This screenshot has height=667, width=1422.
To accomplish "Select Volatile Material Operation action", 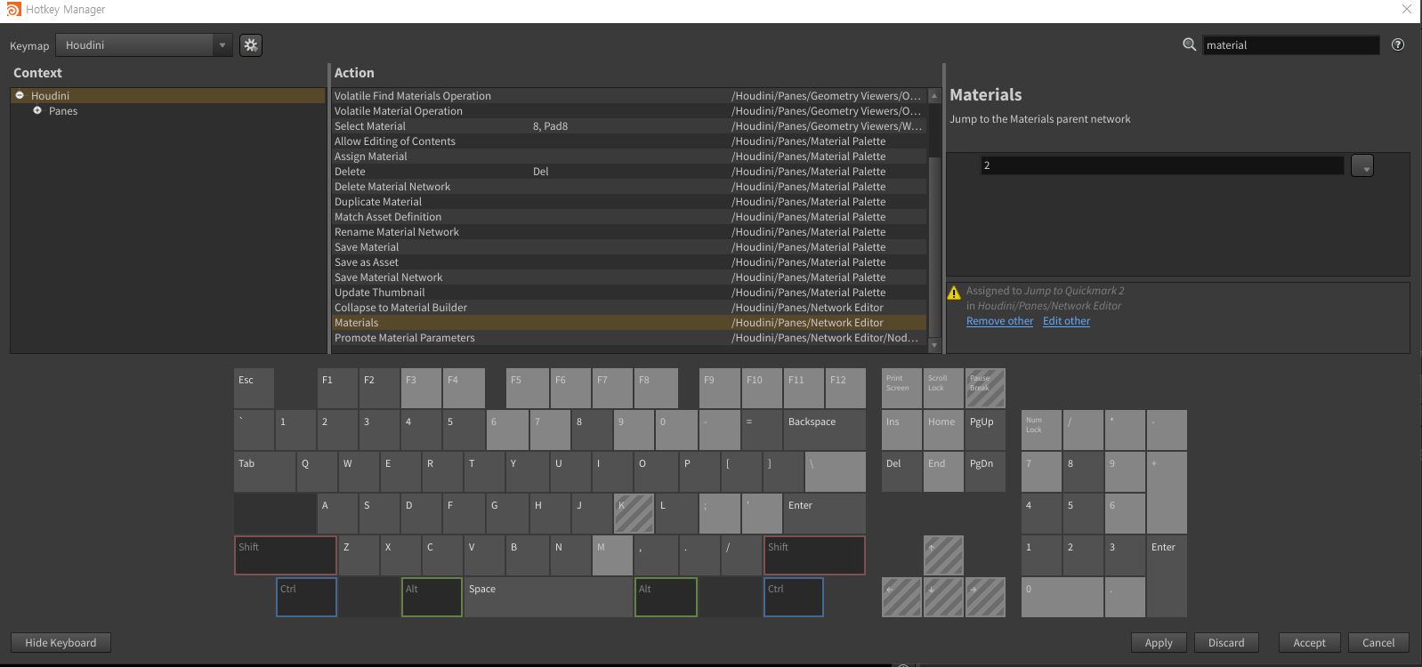I will (x=629, y=111).
